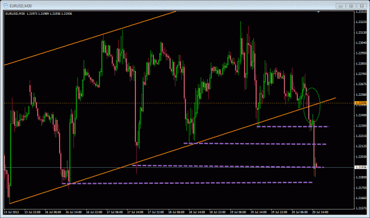The height and width of the screenshot is (218, 370).
Task: Click the 17 Jul 22:00 time label
Action: click(x=156, y=212)
